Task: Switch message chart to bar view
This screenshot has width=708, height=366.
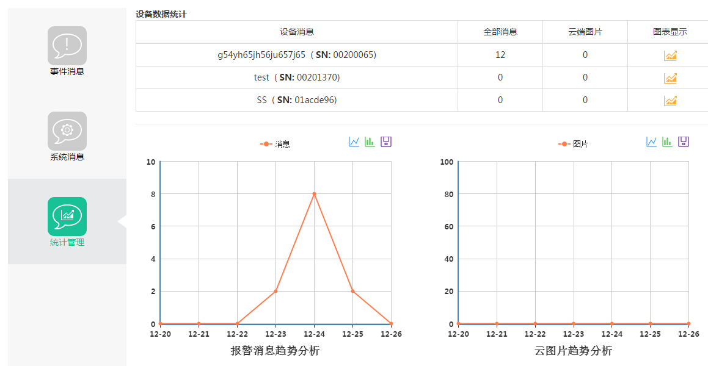Action: [x=370, y=142]
